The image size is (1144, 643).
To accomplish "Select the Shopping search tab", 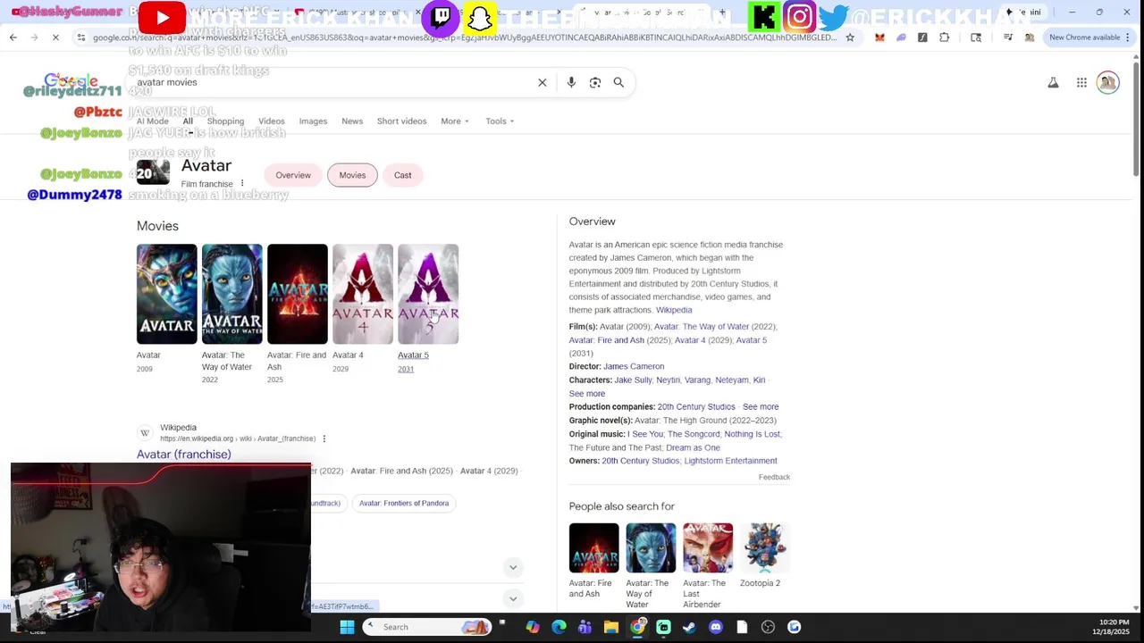I will [x=225, y=121].
